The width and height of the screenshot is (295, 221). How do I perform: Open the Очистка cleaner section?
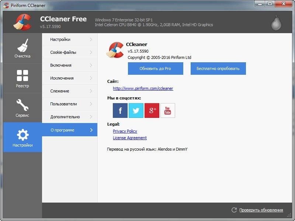(22, 48)
